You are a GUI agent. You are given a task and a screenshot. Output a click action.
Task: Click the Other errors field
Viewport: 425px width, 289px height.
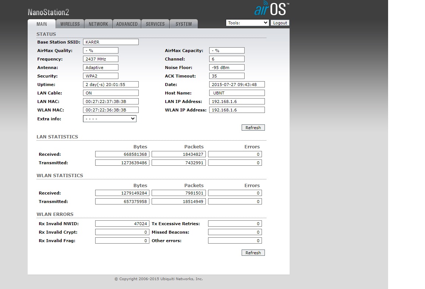click(x=235, y=241)
